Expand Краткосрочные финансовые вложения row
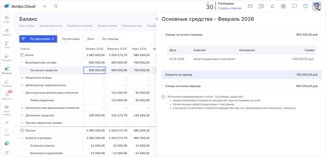326x157 pixels. click(x=22, y=108)
